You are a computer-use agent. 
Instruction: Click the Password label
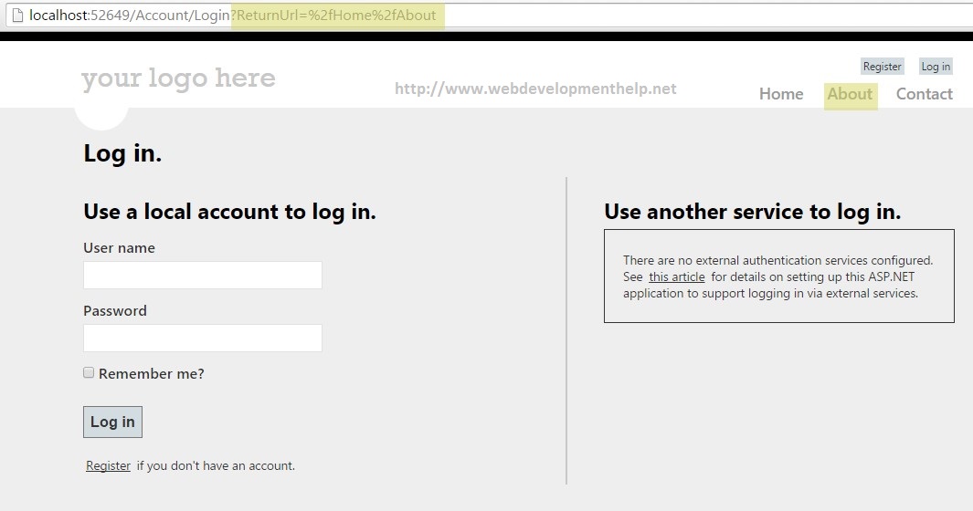coord(115,310)
